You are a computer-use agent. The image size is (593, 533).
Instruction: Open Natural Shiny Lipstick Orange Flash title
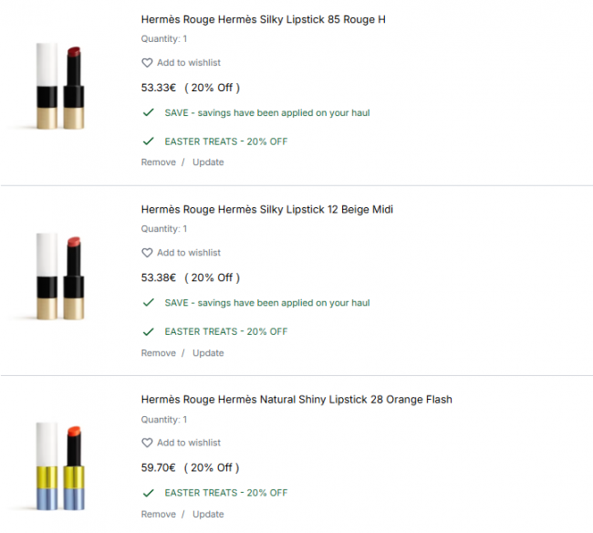coord(296,399)
